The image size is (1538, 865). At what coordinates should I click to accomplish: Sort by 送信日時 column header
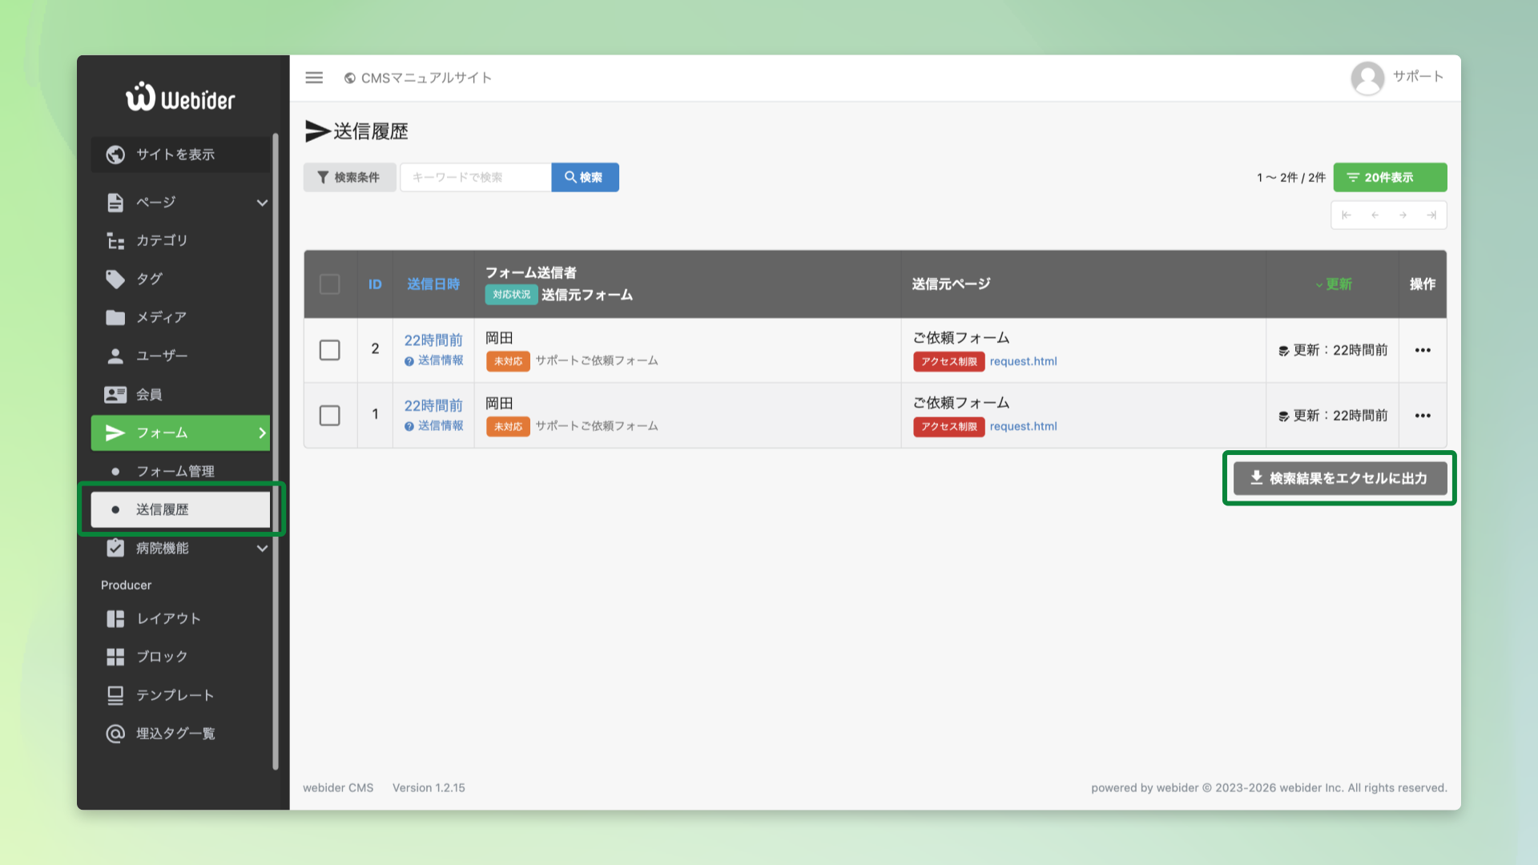[x=433, y=284]
